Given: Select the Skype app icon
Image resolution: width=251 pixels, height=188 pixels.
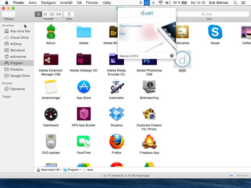Looking at the screenshot, I should [x=215, y=32].
